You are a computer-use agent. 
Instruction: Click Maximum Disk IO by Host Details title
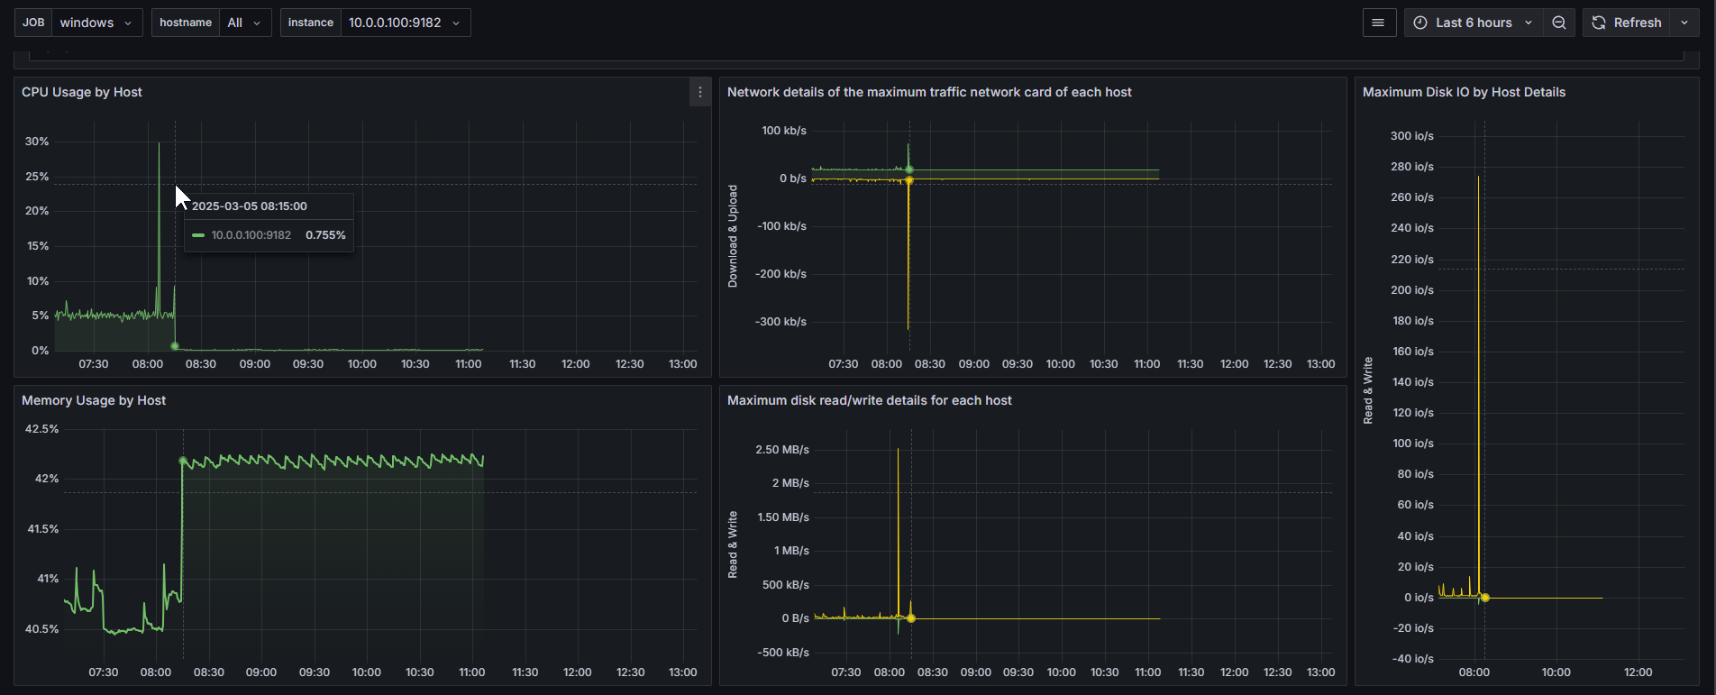pos(1464,92)
